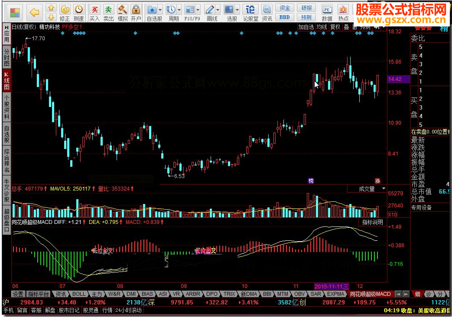Viewport: 452px width, 317px height.
Task: Select the EXPMA indicator tab
Action: click(336, 294)
